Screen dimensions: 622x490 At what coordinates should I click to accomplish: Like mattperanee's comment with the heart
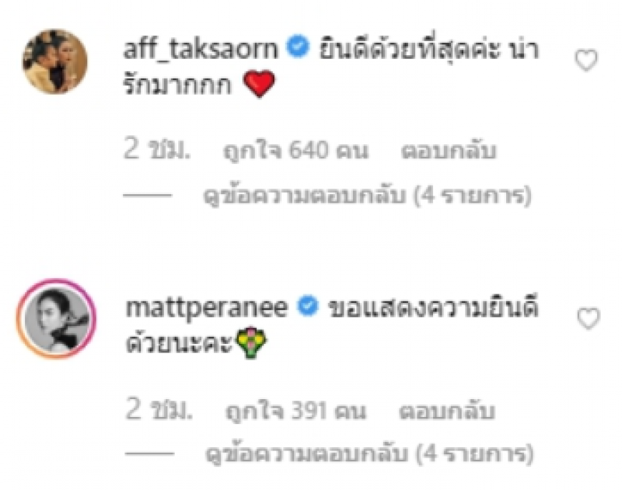[x=589, y=318]
